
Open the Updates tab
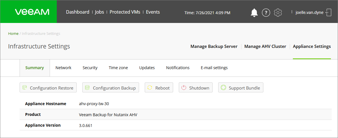(147, 68)
